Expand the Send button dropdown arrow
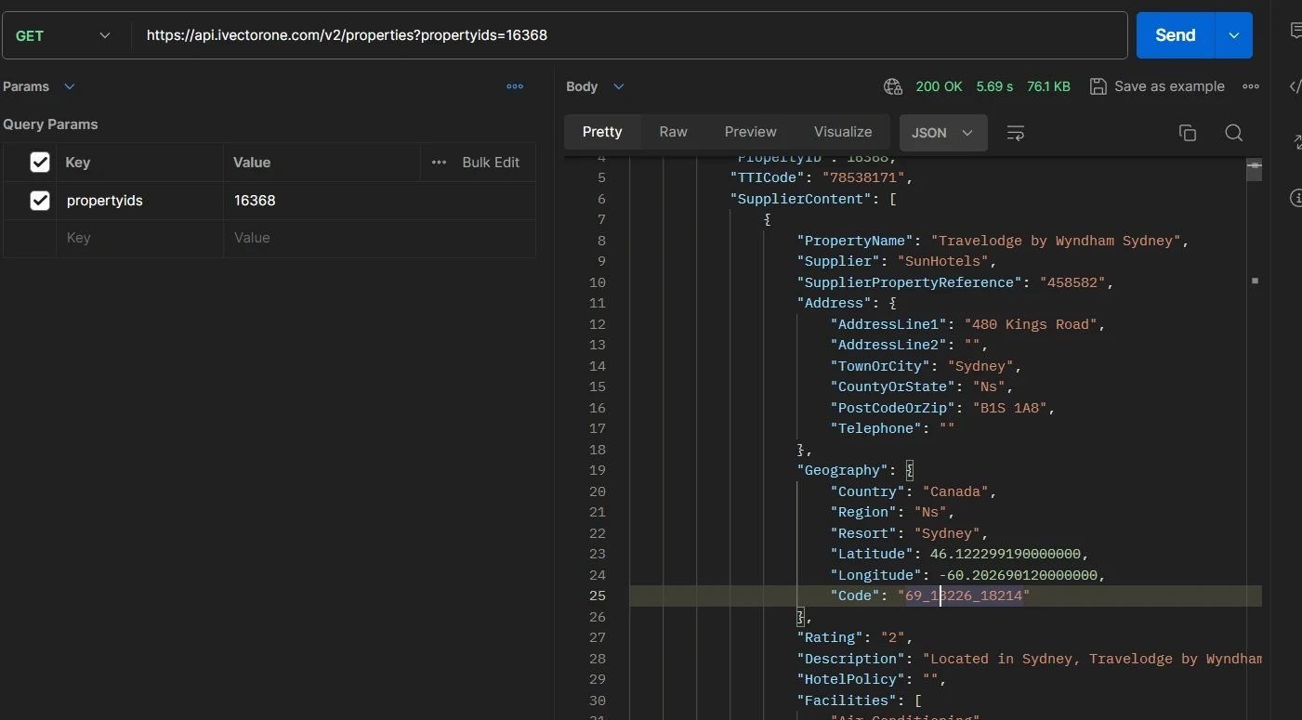Screen dimensions: 1302x720 pos(1234,35)
